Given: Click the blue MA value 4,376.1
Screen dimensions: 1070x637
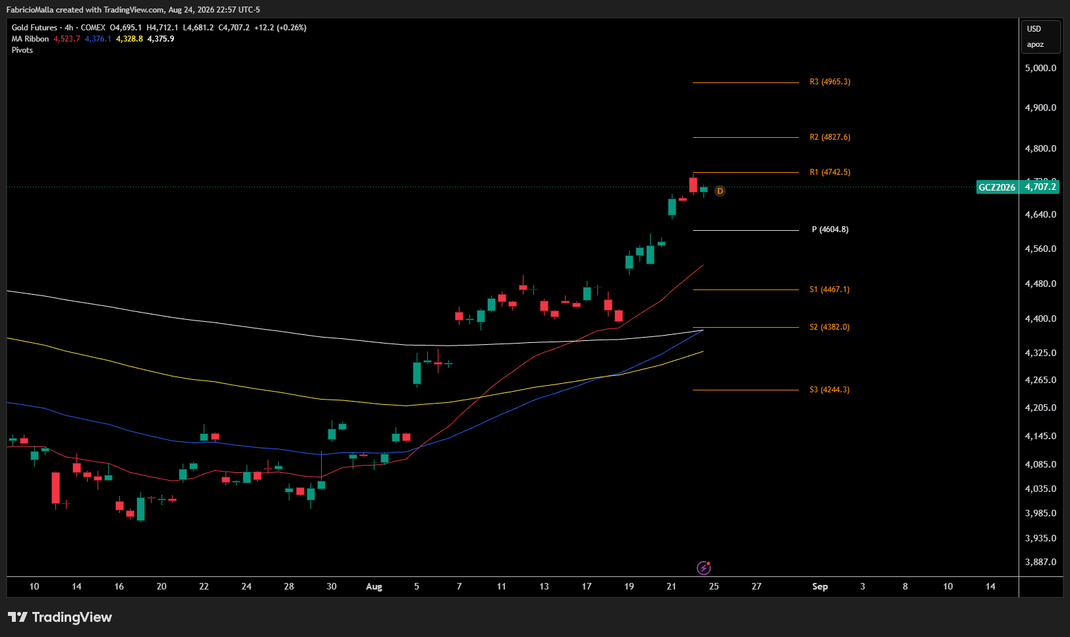Looking at the screenshot, I should (x=98, y=39).
